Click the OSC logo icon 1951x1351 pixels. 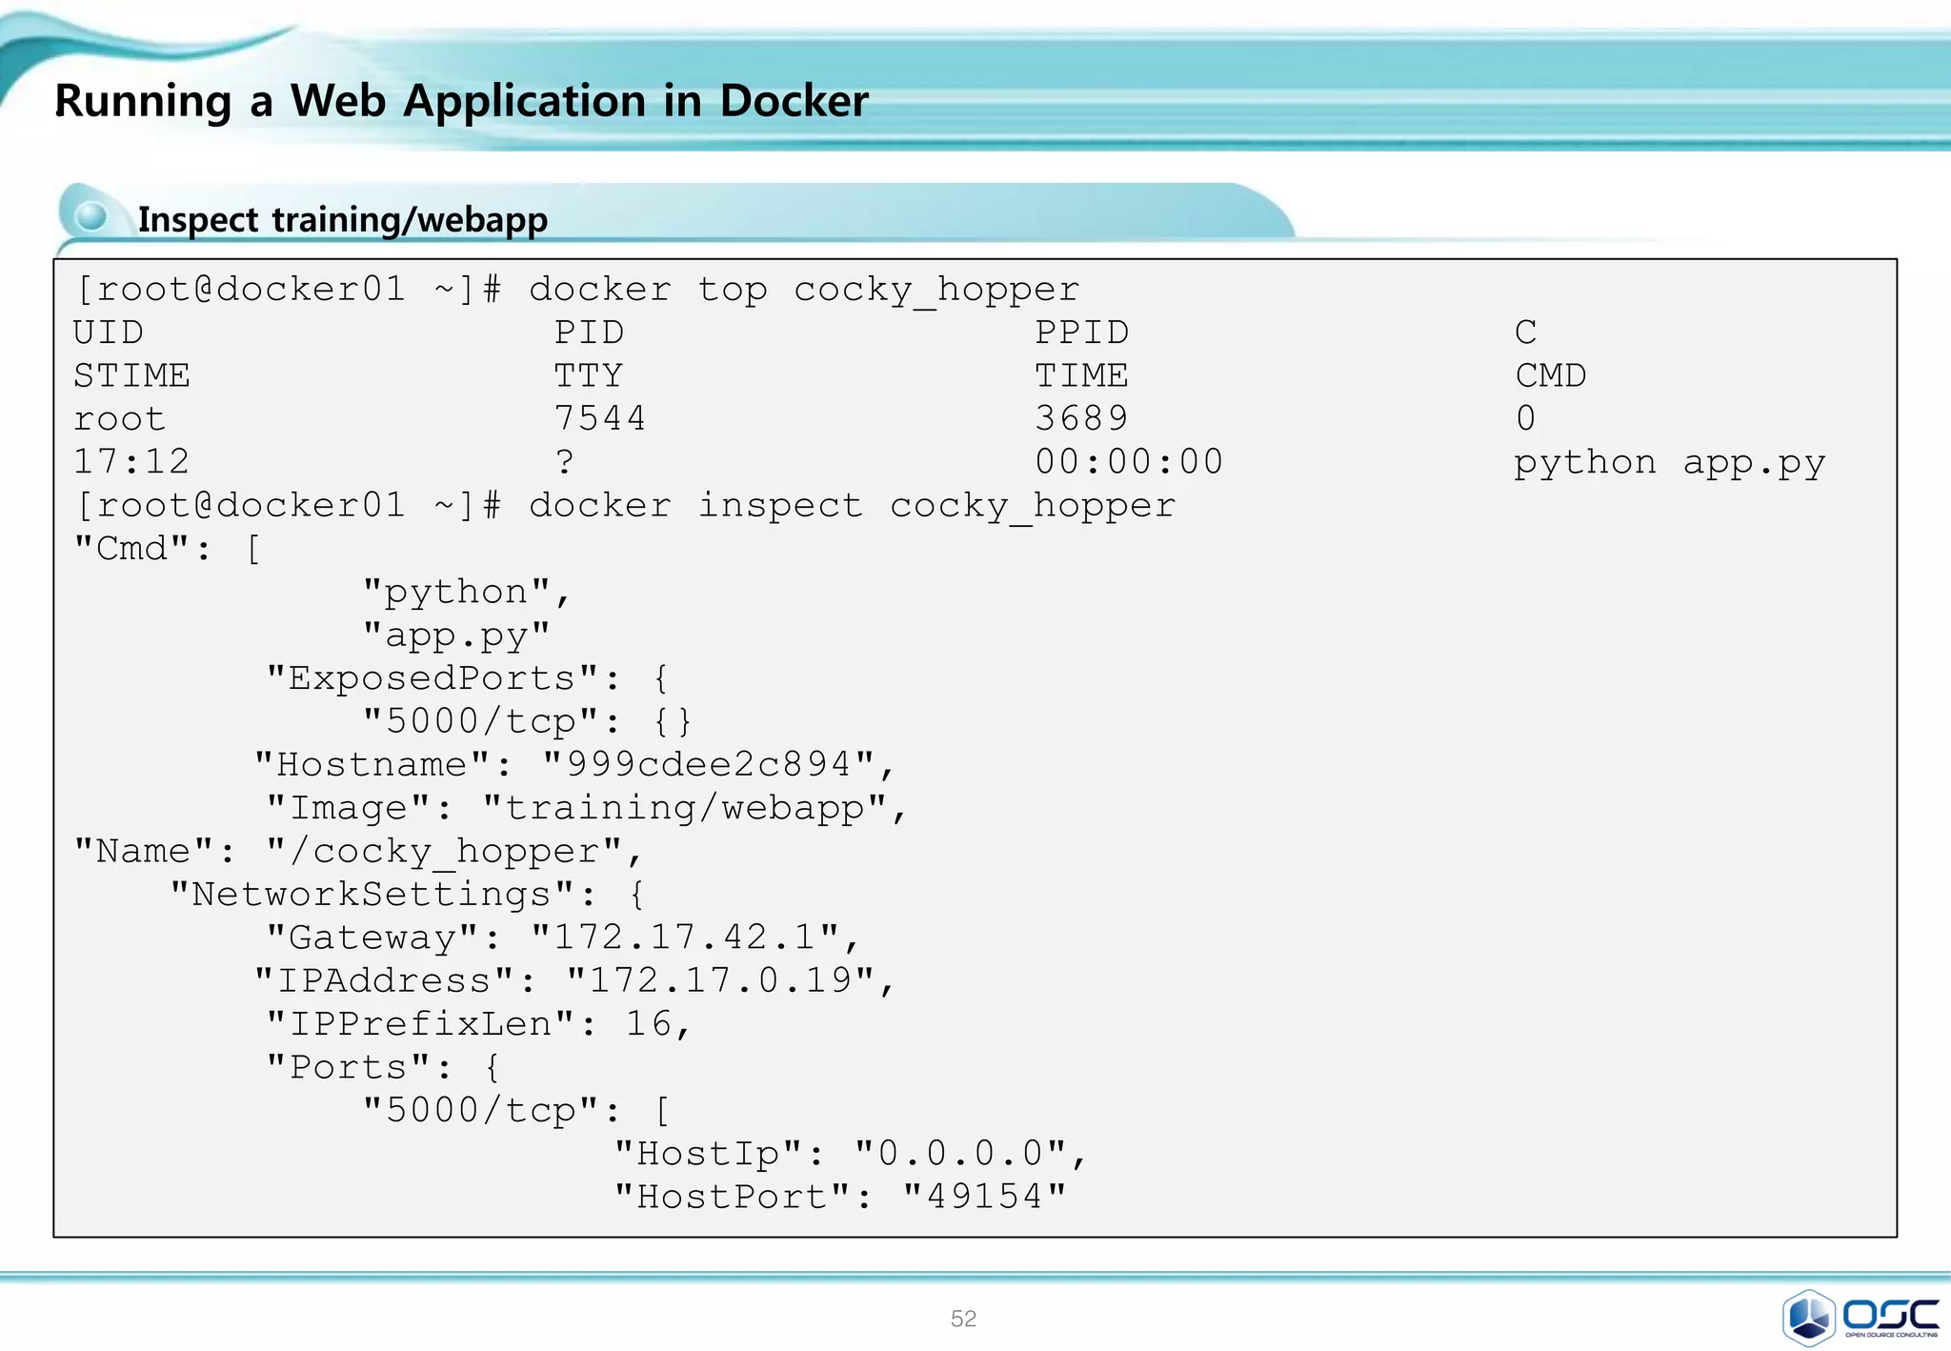point(1808,1317)
